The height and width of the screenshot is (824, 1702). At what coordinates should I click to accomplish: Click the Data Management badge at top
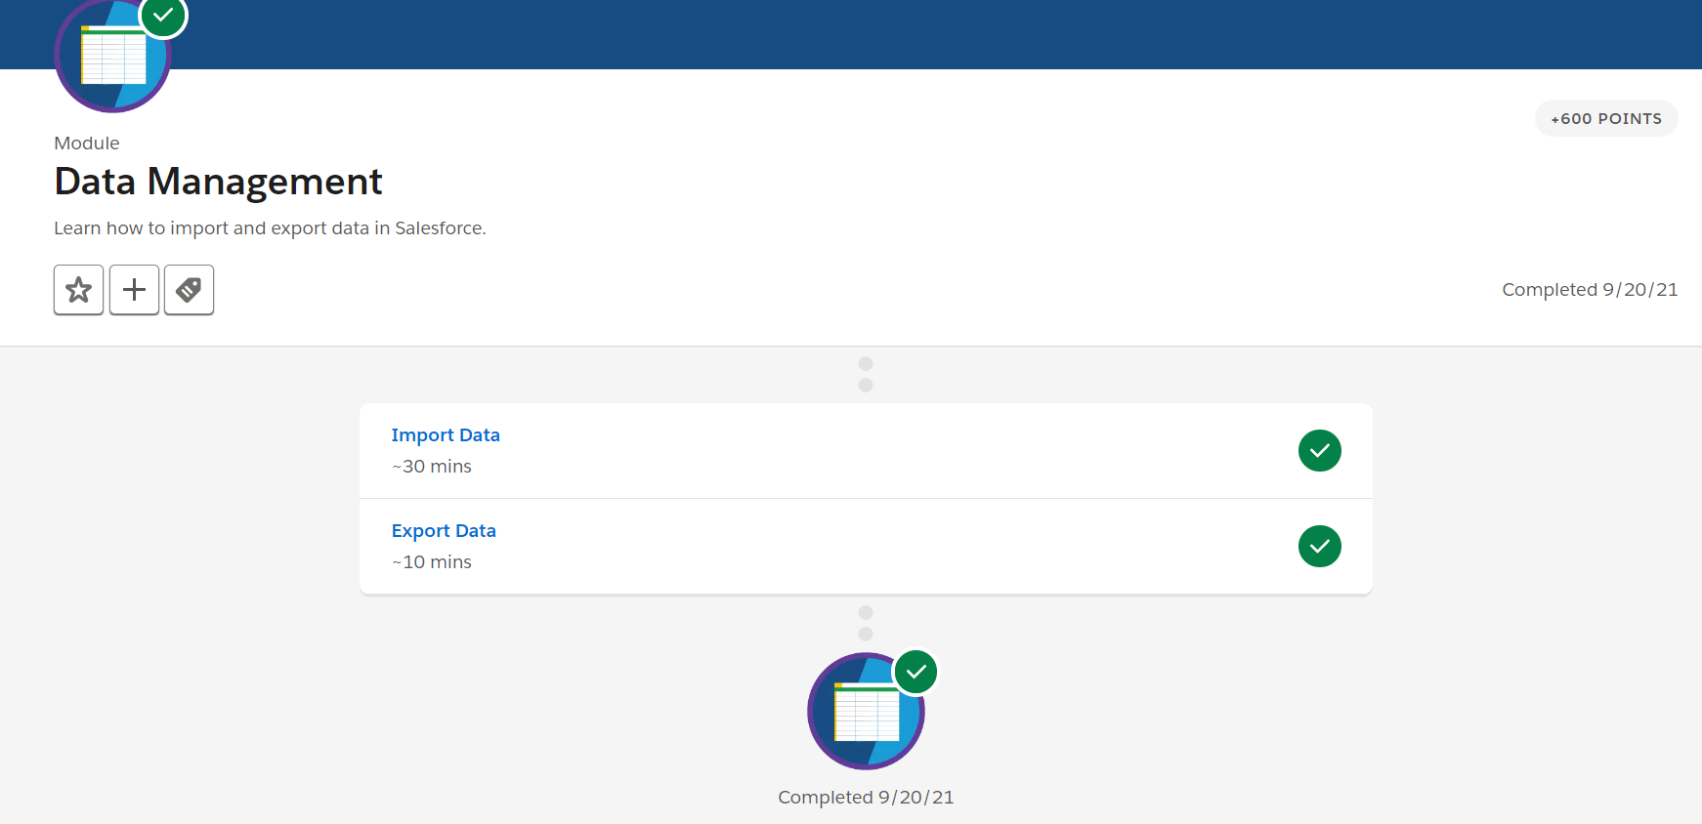point(113,55)
